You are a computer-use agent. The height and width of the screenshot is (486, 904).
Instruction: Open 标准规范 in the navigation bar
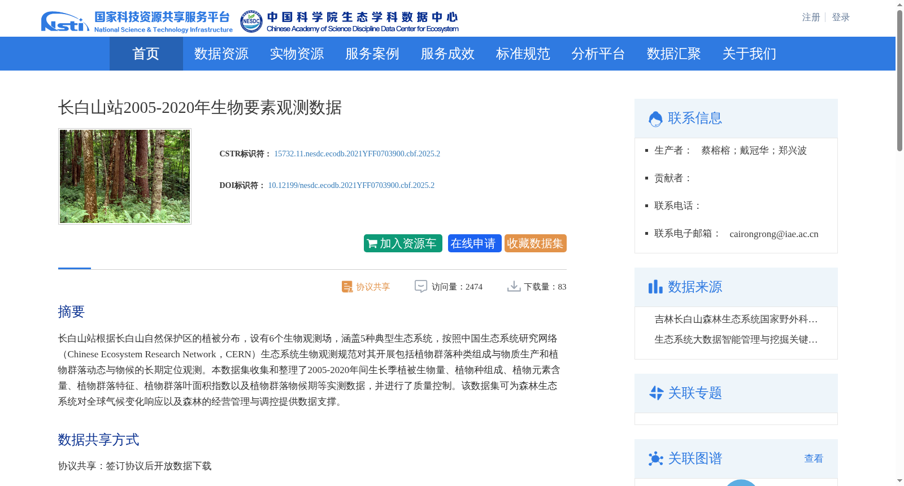point(523,54)
